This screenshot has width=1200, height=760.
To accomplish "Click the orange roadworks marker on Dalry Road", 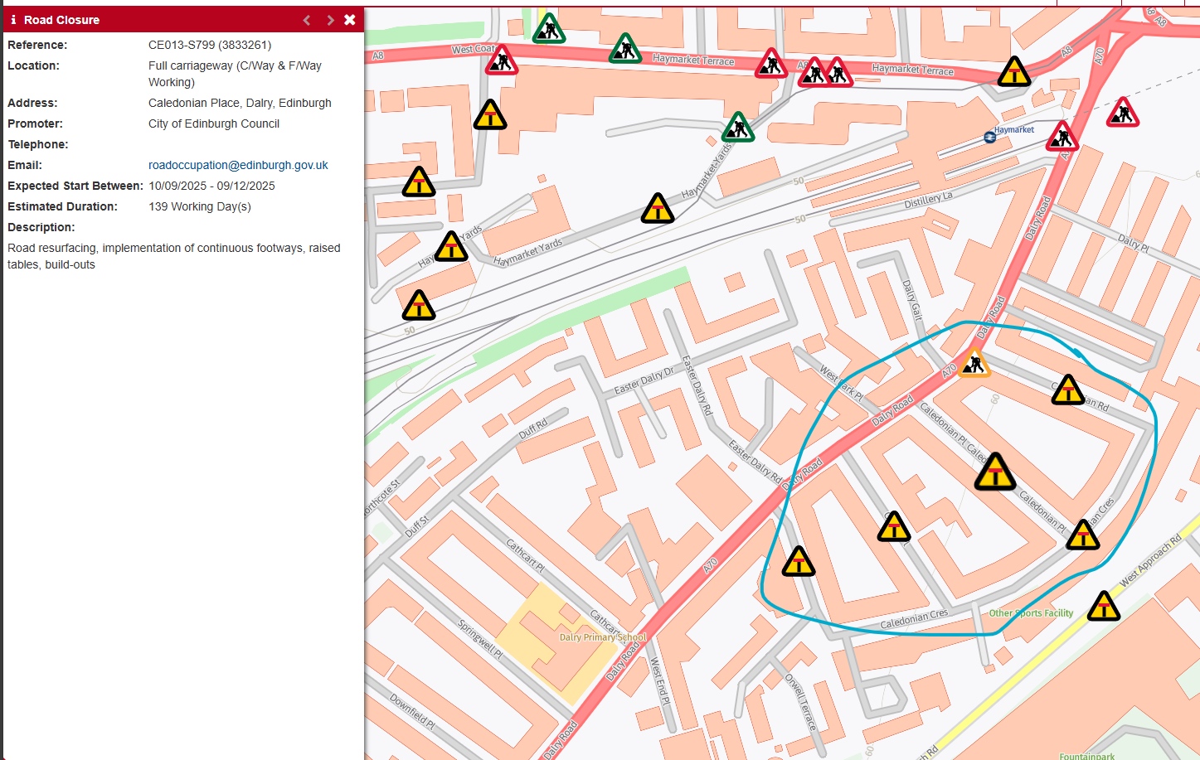I will [x=974, y=364].
